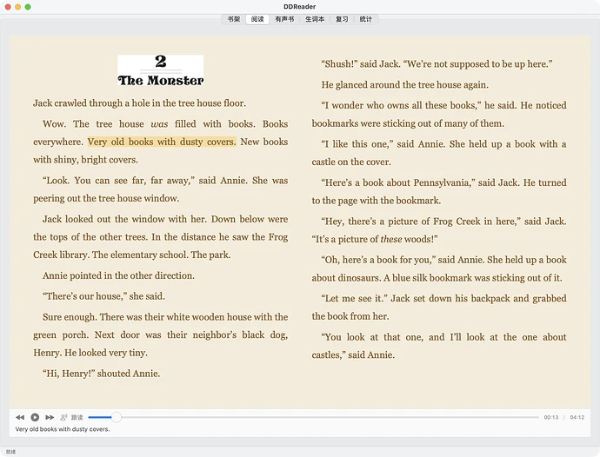Click the total duration 04:12
The width and height of the screenshot is (600, 457).
coord(577,417)
